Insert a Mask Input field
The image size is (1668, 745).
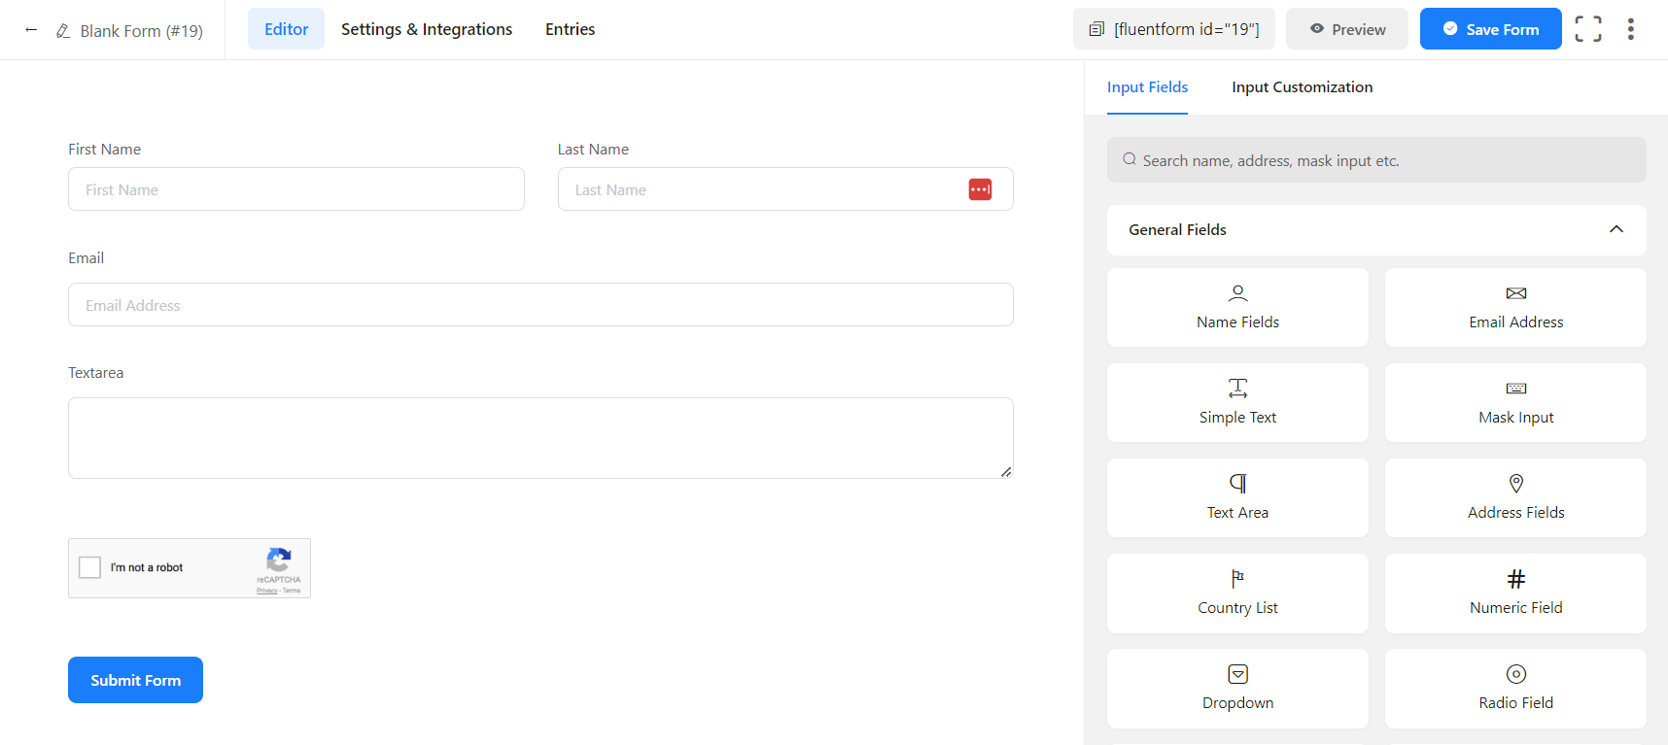(1514, 402)
